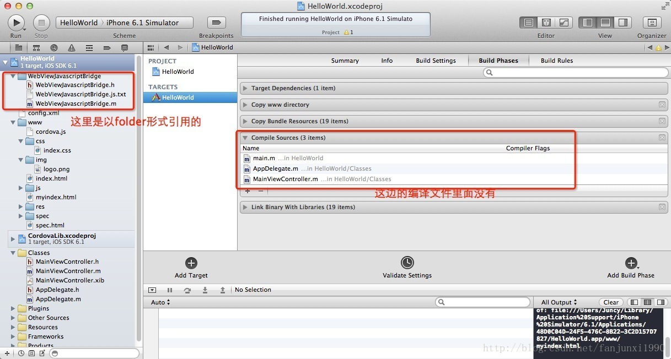Open the scheme selector HelloWorld

78,23
